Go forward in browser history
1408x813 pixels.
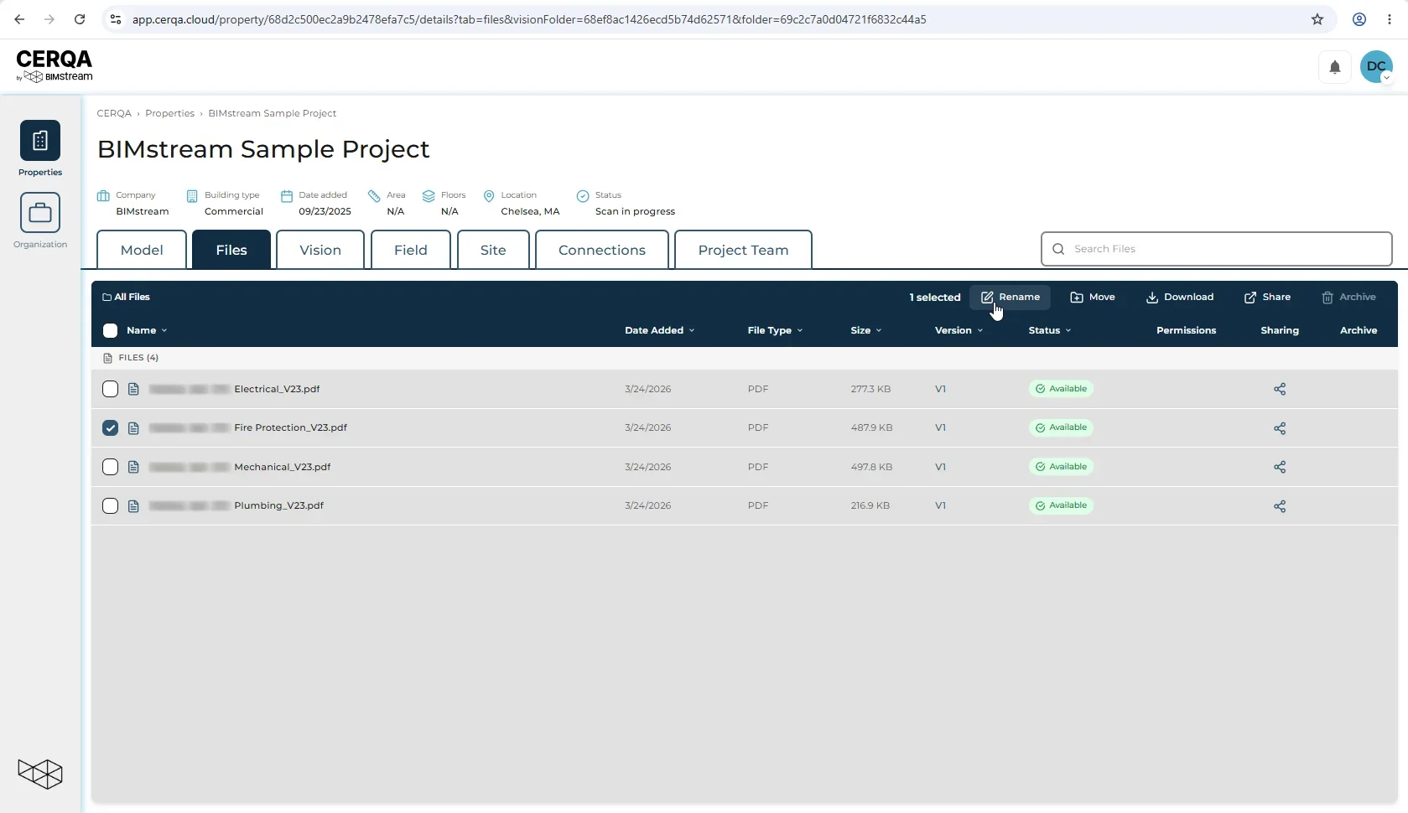click(49, 19)
